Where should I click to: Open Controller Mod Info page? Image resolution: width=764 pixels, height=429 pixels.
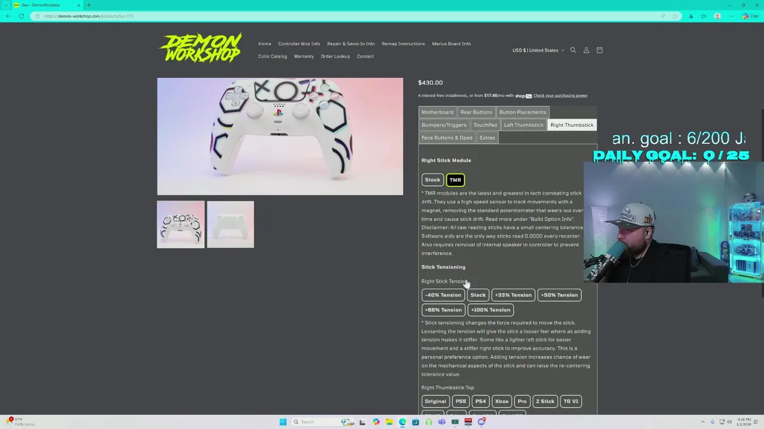[x=299, y=43]
